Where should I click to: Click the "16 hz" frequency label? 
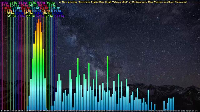pyautogui.click(x=4, y=3)
